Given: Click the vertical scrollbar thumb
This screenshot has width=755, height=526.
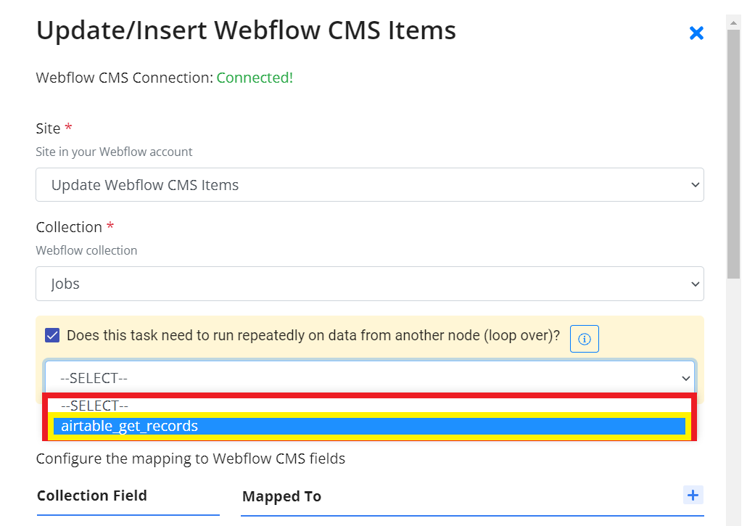Looking at the screenshot, I should [x=733, y=154].
